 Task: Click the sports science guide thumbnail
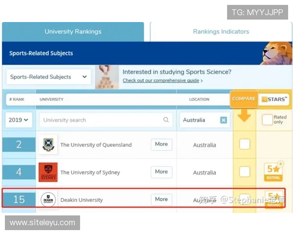click(107, 77)
